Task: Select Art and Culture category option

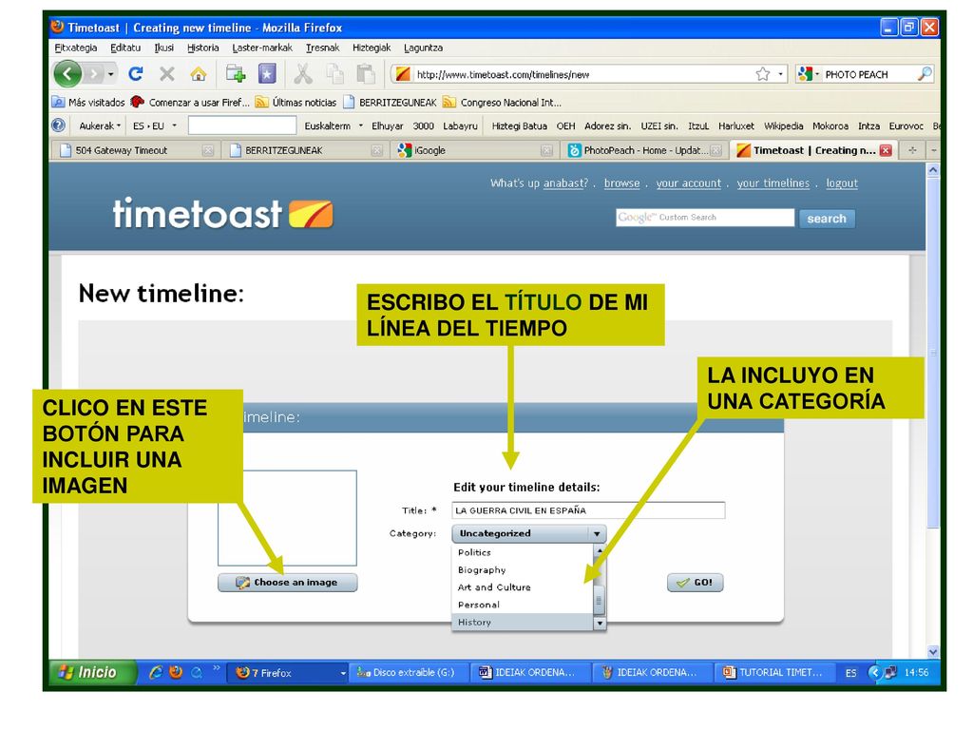Action: tap(523, 586)
